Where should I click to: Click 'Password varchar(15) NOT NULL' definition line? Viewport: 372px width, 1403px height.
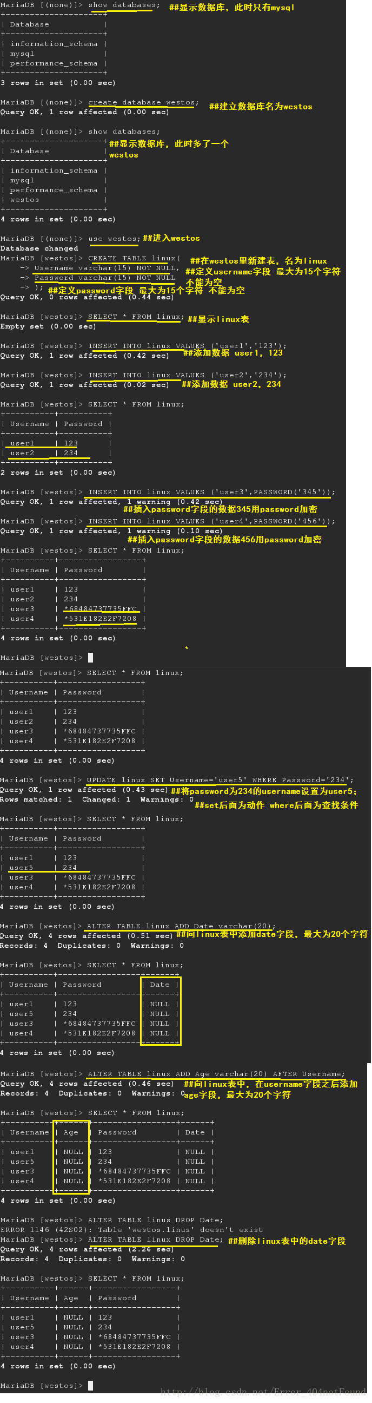104,278
